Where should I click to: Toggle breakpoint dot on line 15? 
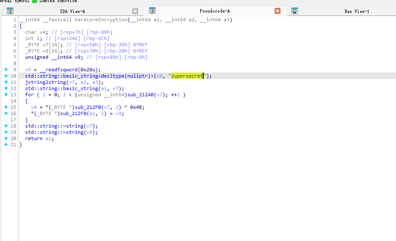pos(6,107)
